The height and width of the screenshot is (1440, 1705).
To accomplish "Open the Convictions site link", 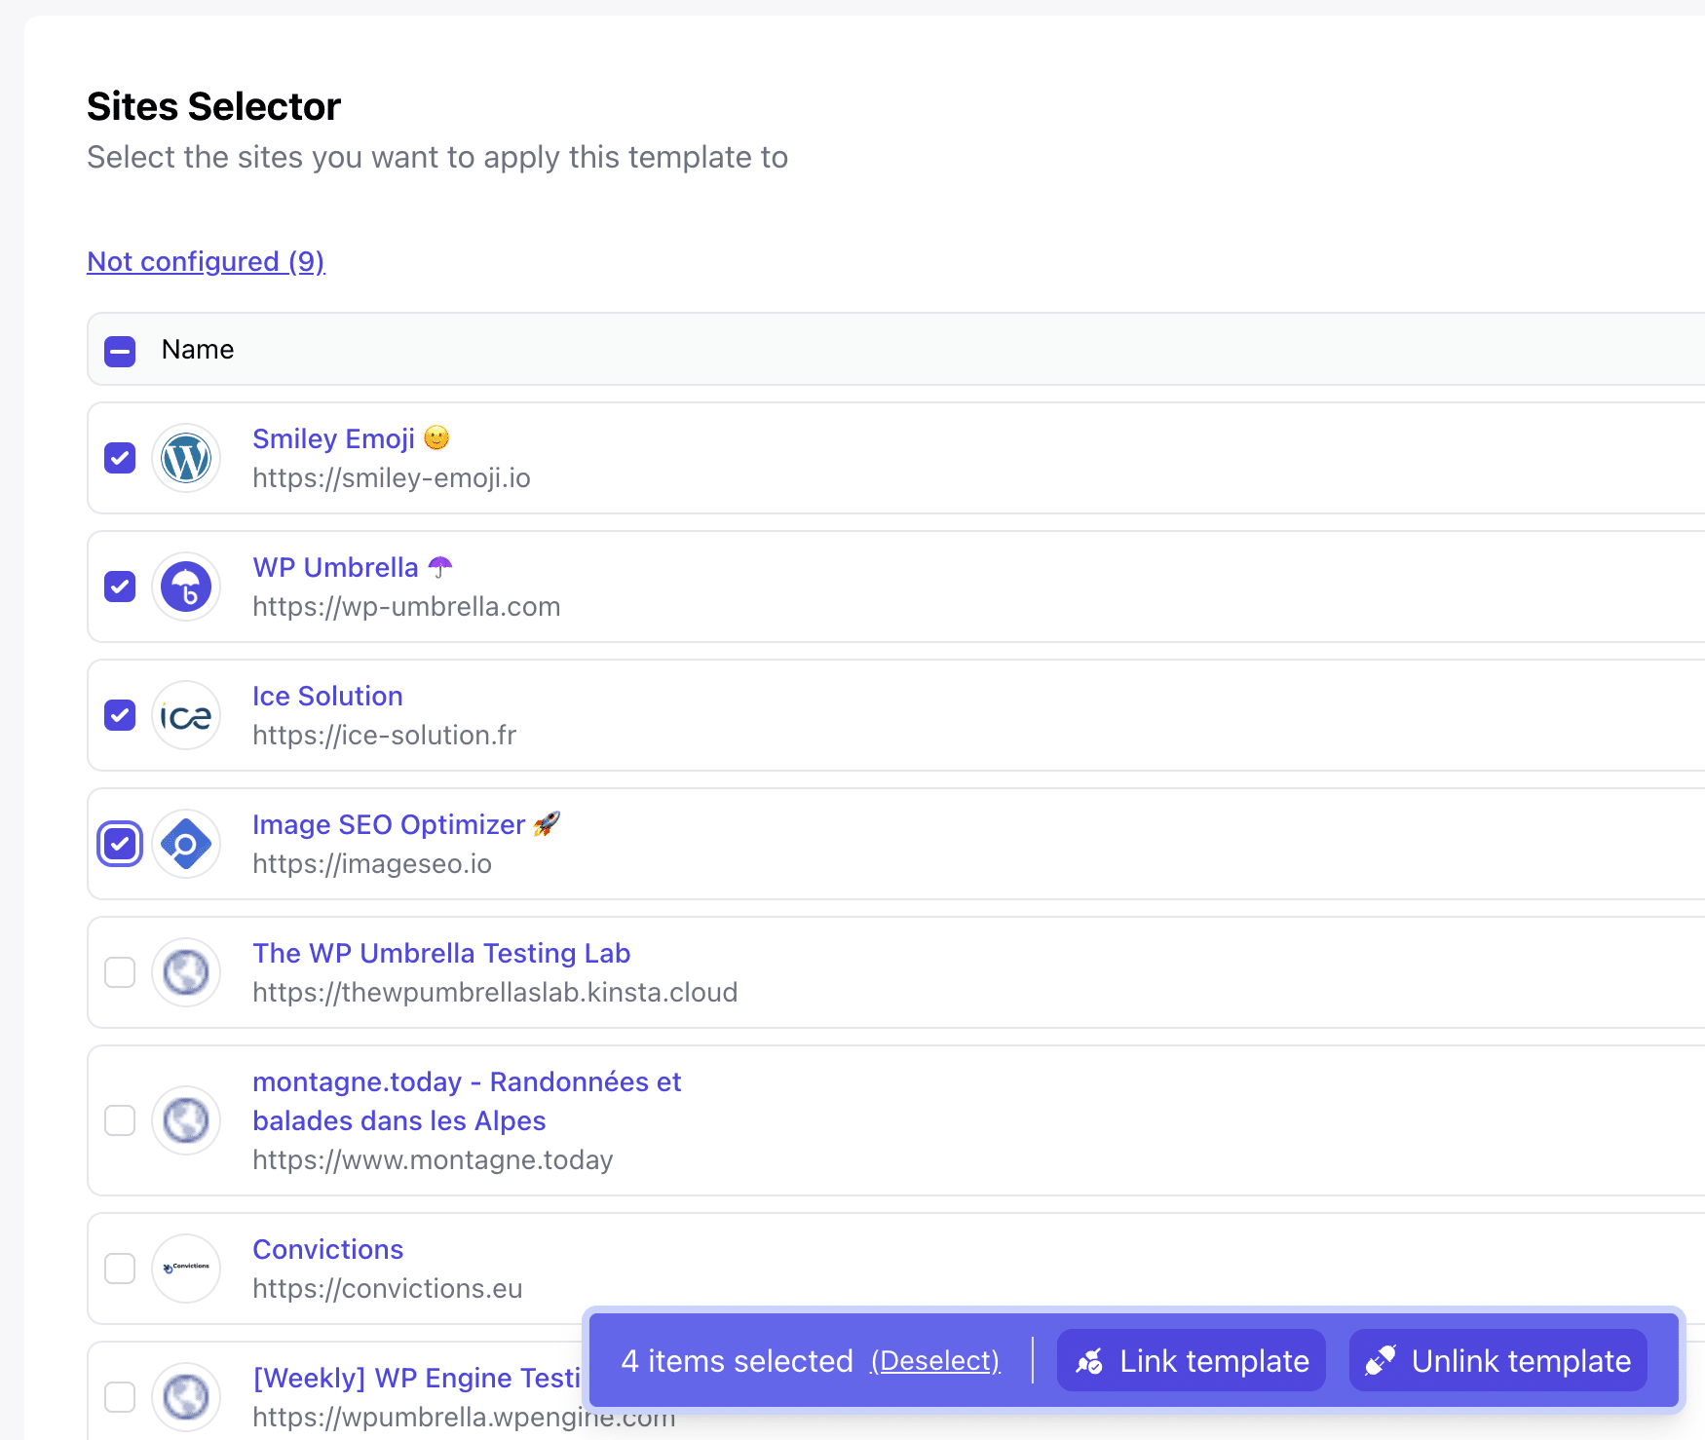I will (x=327, y=1249).
